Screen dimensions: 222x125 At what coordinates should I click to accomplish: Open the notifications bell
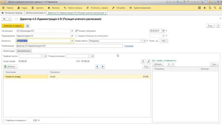click(220, 8)
